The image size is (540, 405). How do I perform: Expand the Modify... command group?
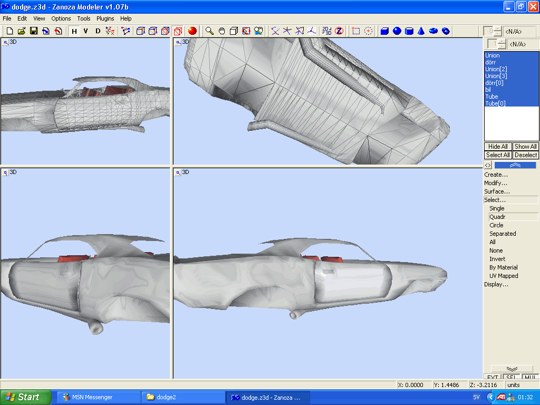[x=496, y=183]
